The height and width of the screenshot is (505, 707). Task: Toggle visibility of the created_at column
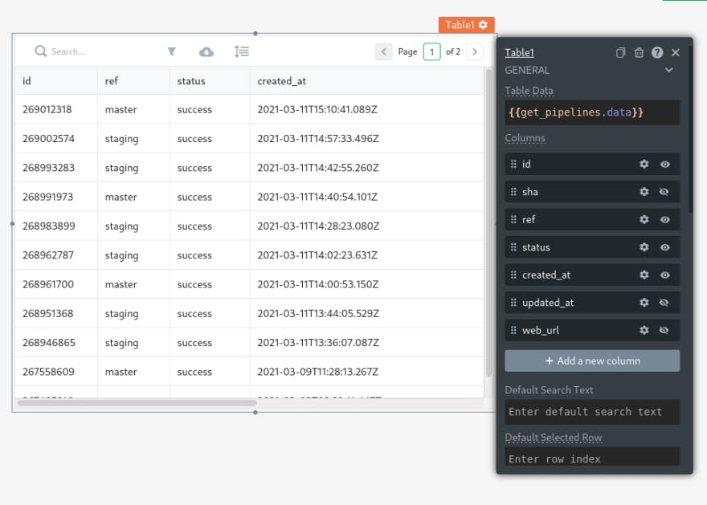pos(665,275)
